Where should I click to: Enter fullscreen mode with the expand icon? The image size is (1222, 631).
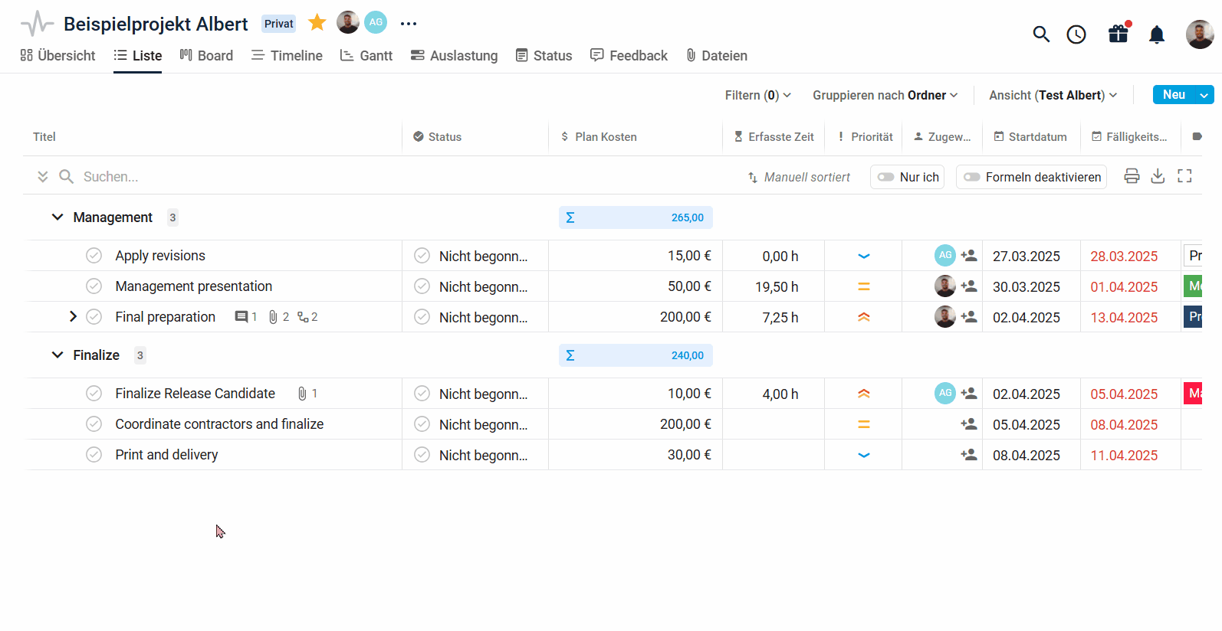pos(1184,176)
